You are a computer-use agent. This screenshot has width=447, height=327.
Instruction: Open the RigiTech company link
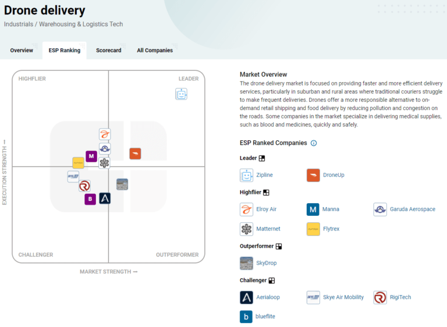click(400, 297)
